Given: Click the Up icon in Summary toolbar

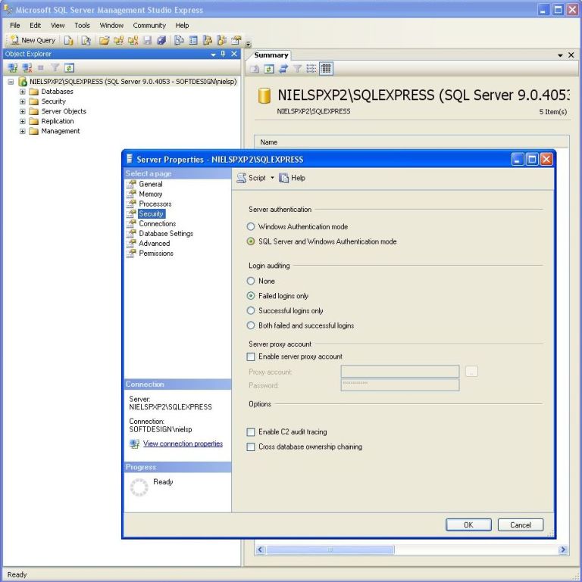Looking at the screenshot, I should coord(255,69).
